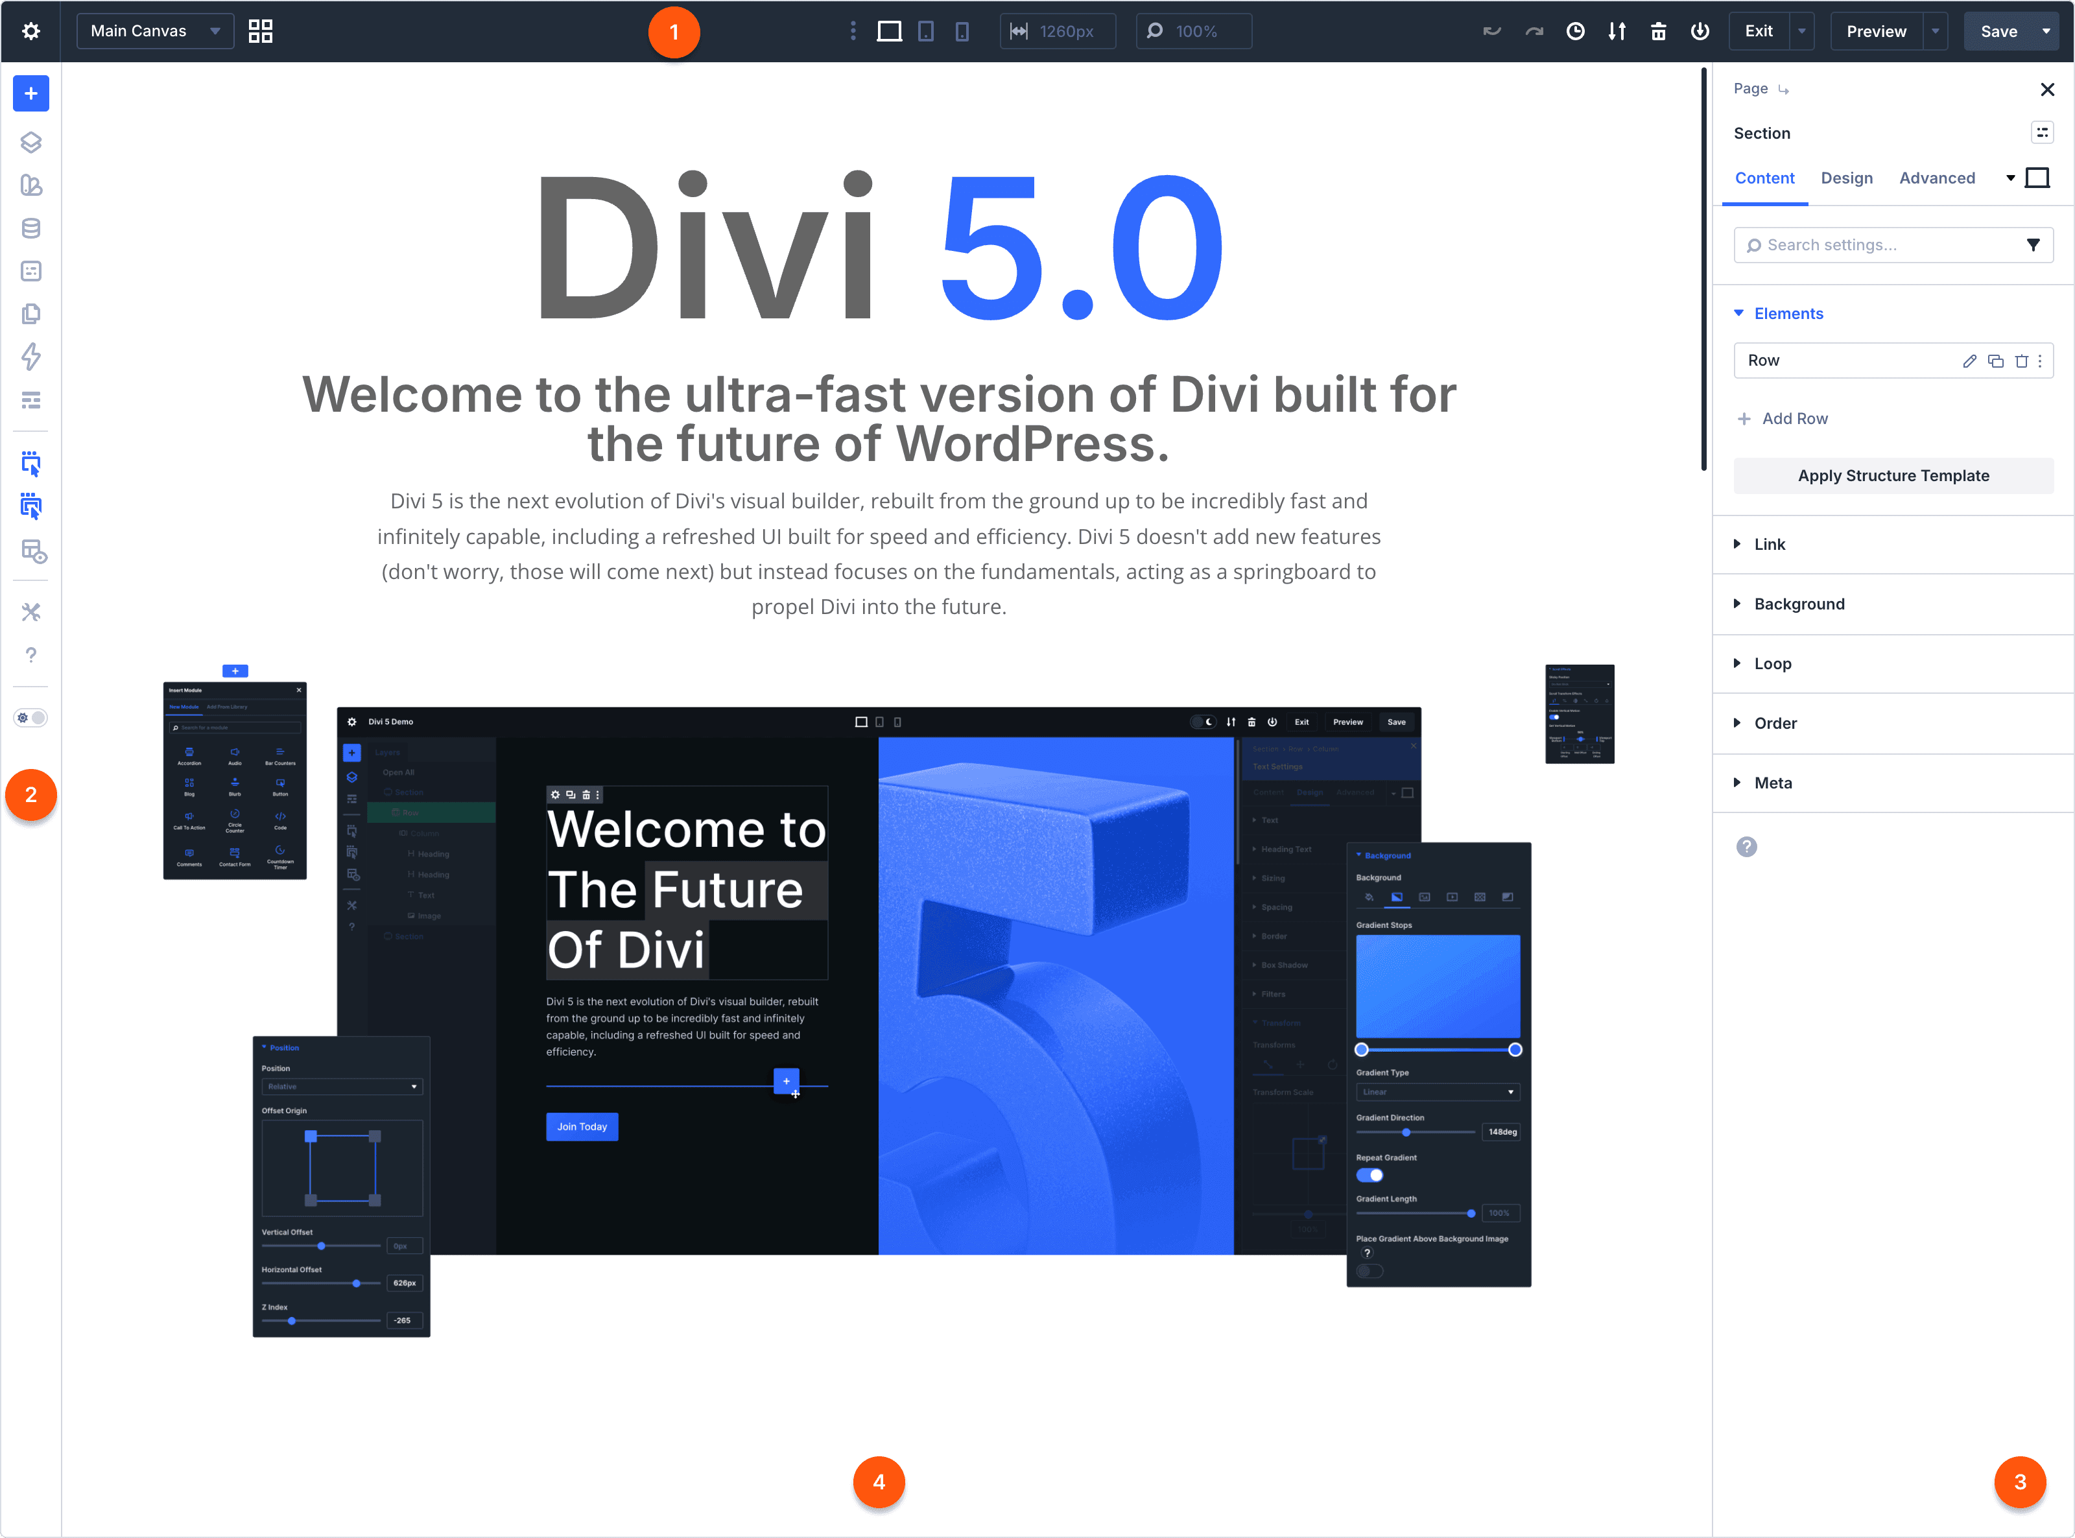The image size is (2075, 1538).
Task: Enable hover grid interaction mode icon
Action: [30, 506]
